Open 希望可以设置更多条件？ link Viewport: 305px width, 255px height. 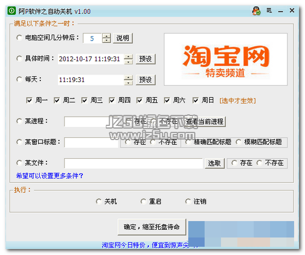[50, 176]
